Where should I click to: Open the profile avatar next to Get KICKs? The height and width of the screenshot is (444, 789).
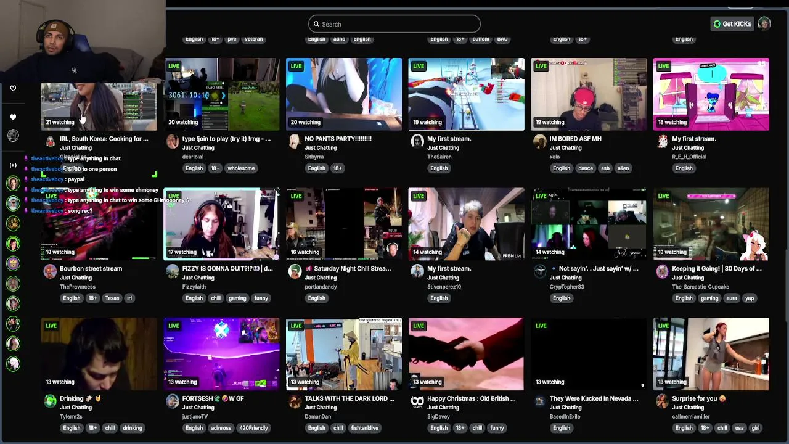click(x=764, y=24)
